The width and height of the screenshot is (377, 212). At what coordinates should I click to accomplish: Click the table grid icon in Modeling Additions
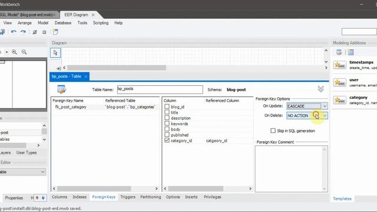coord(351,52)
